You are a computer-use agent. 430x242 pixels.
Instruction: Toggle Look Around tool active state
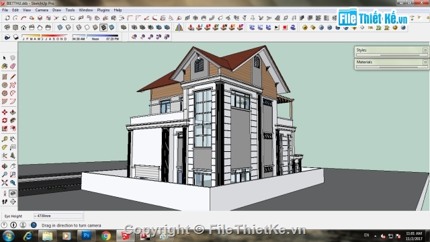click(x=13, y=194)
